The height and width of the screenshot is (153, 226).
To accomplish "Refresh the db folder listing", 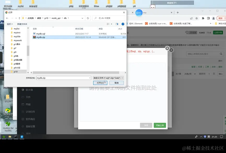I will 88,18.
